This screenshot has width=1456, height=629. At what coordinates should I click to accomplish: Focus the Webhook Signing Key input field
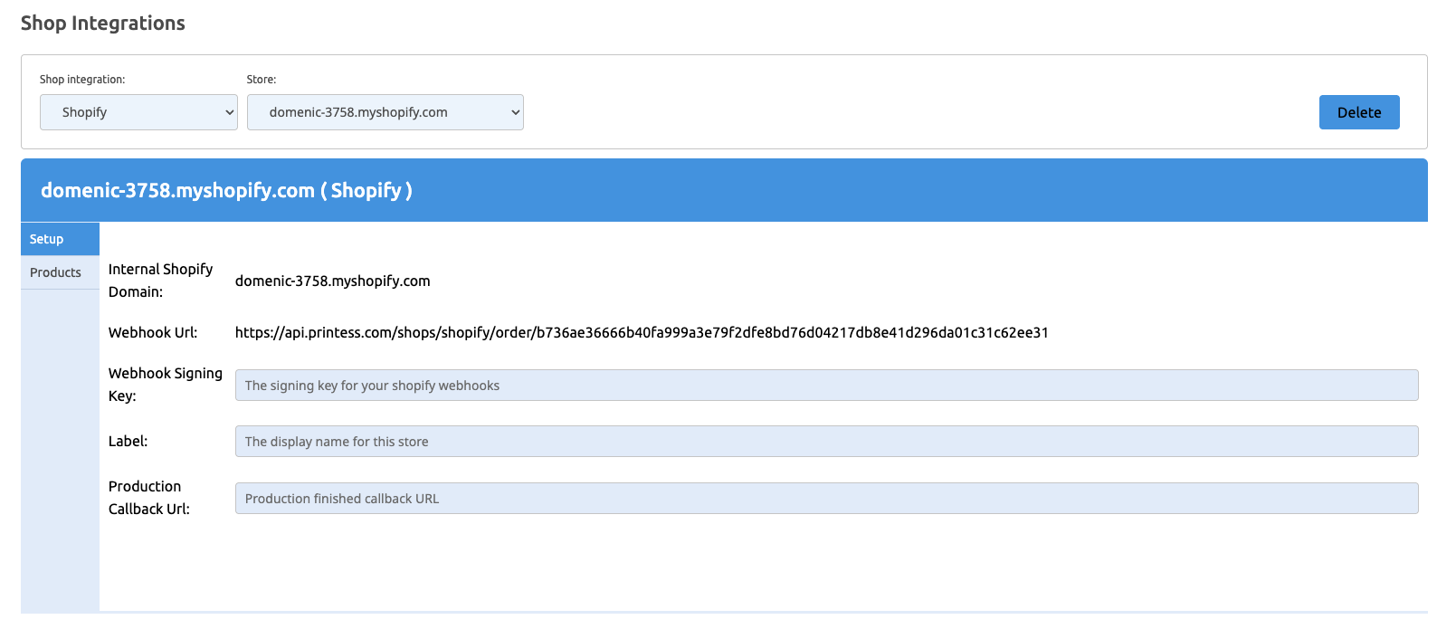(826, 385)
